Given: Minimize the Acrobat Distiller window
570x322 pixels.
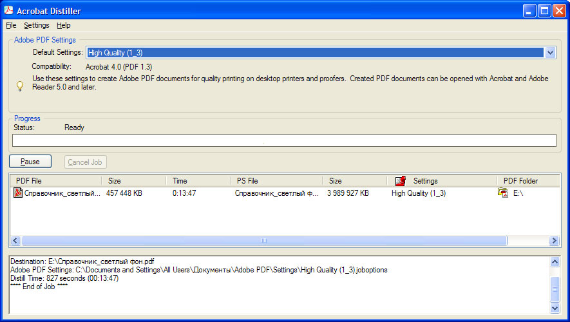Looking at the screenshot, I should pyautogui.click(x=529, y=10).
